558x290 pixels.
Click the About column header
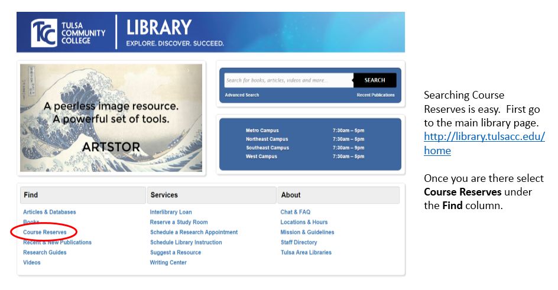(339, 195)
